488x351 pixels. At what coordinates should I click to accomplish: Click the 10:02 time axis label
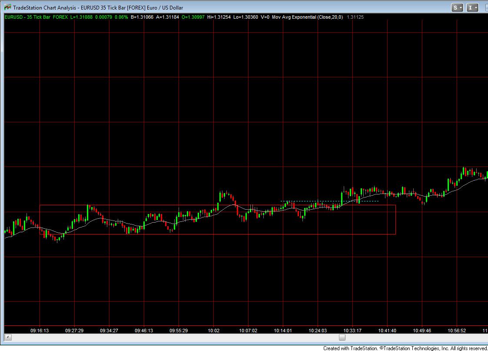(x=213, y=331)
